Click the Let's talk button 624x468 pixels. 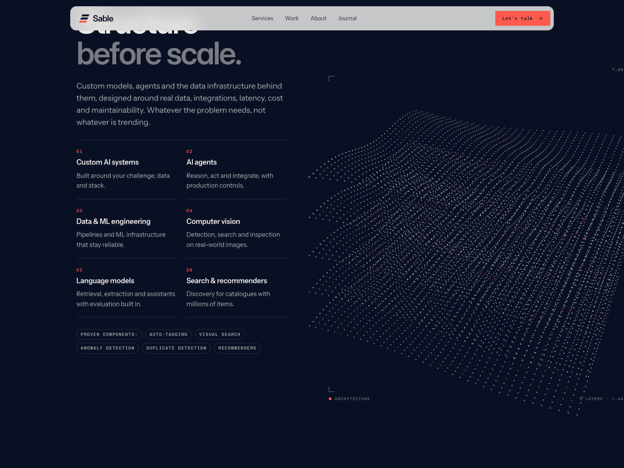(523, 18)
